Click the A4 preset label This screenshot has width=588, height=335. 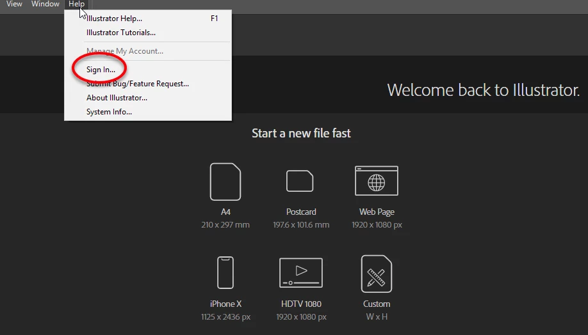click(x=225, y=212)
